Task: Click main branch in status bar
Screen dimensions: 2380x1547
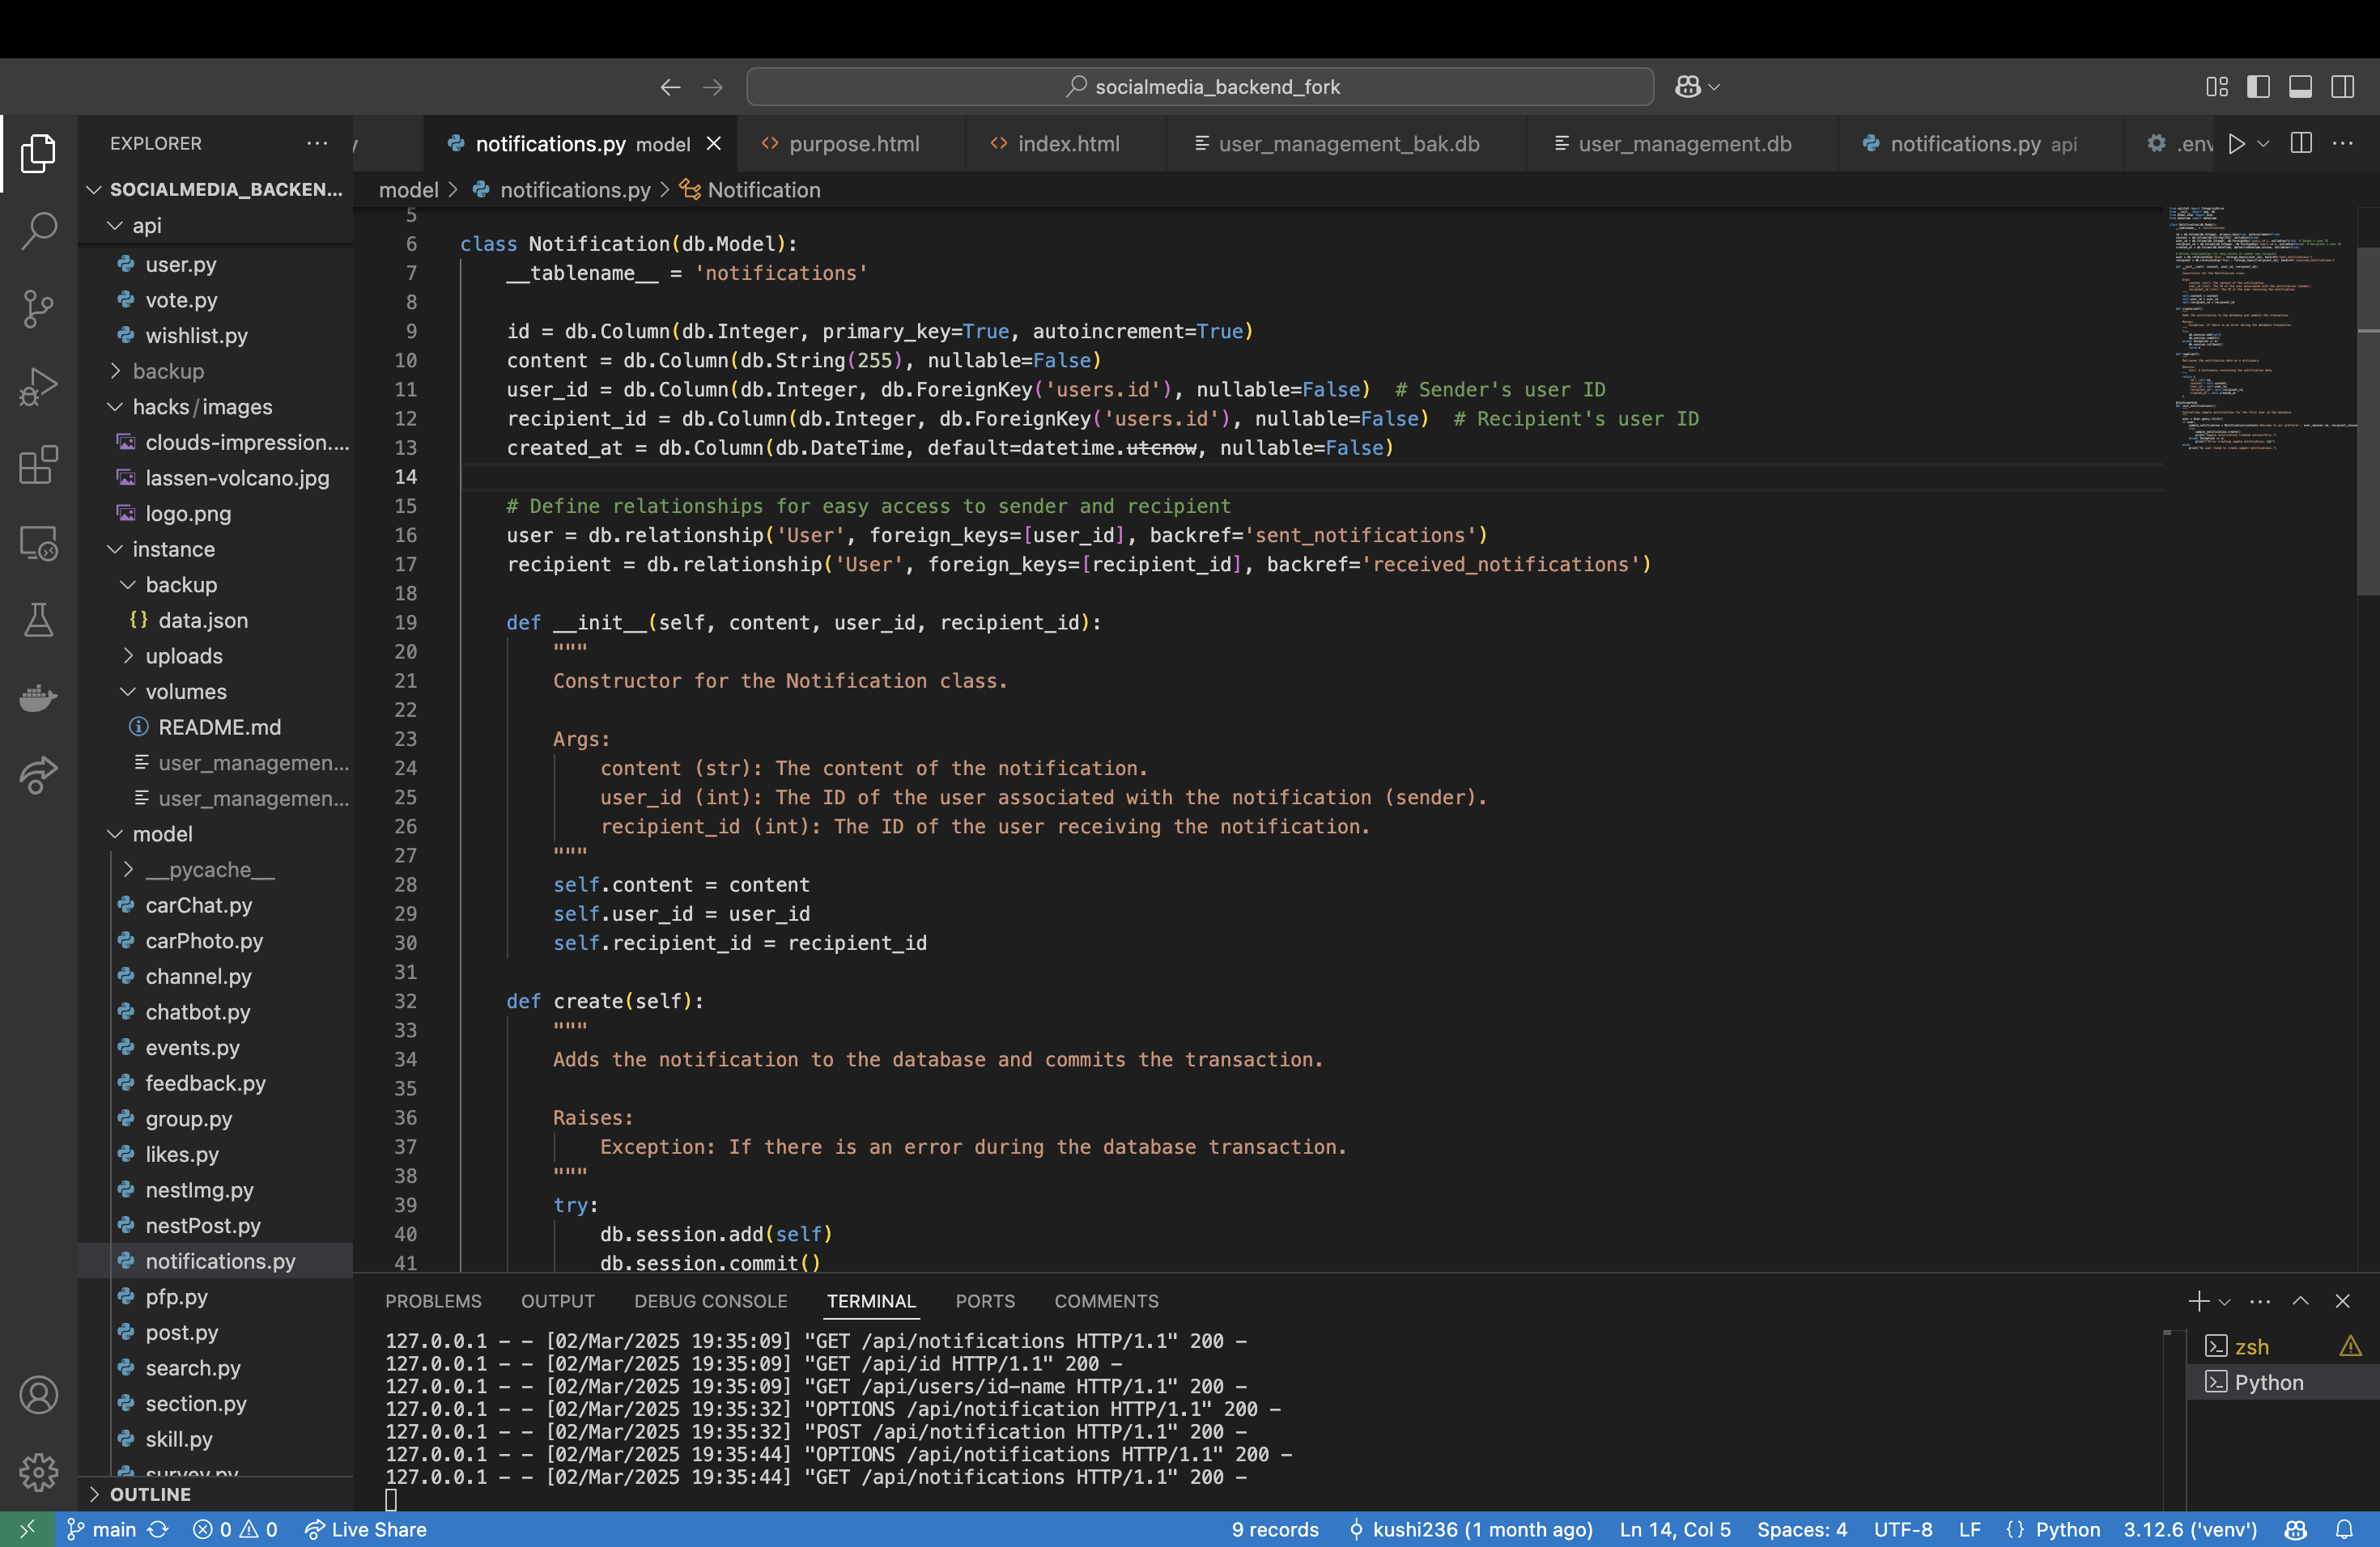Action: pyautogui.click(x=102, y=1530)
